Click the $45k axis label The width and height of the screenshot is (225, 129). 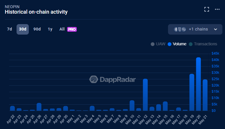click(x=215, y=53)
